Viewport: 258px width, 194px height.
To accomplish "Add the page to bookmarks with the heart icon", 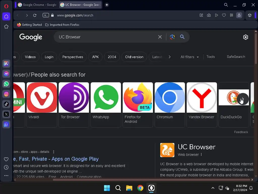I will 224,15.
